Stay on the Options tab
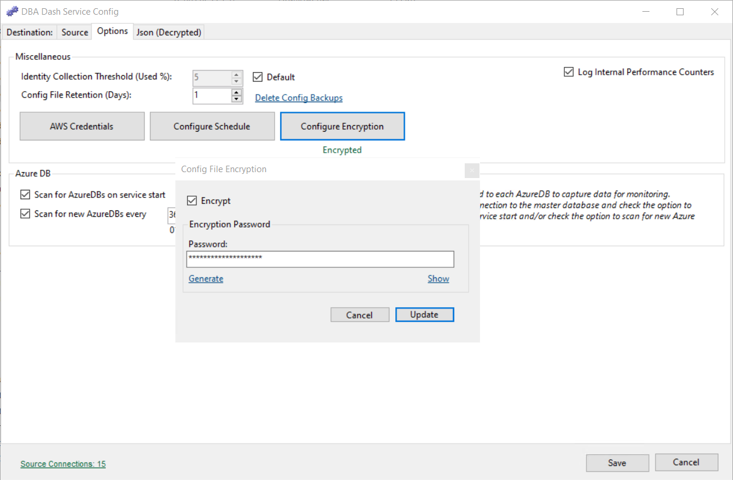The height and width of the screenshot is (480, 733). [112, 31]
